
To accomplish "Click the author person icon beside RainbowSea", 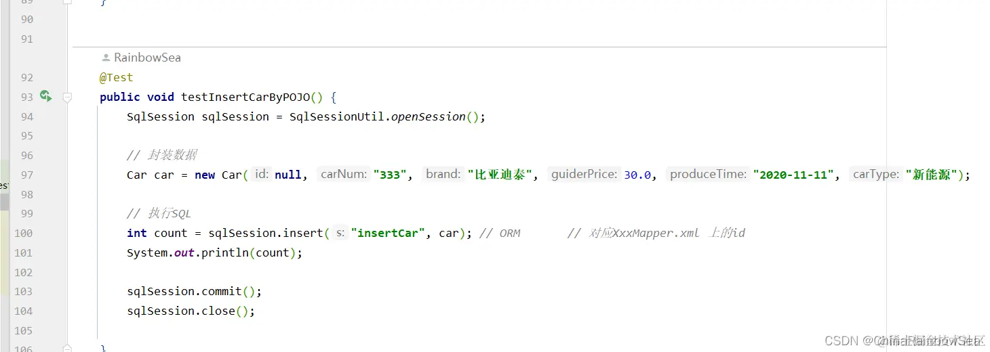I will [x=106, y=58].
